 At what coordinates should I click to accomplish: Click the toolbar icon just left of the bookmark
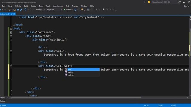[x=99, y=10]
